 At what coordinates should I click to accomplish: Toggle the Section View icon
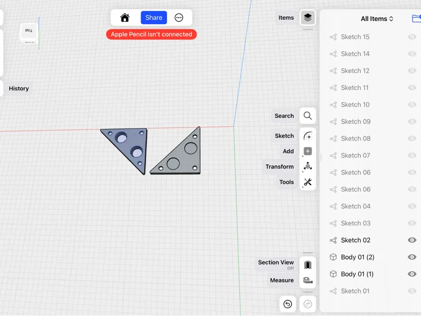[x=308, y=265]
